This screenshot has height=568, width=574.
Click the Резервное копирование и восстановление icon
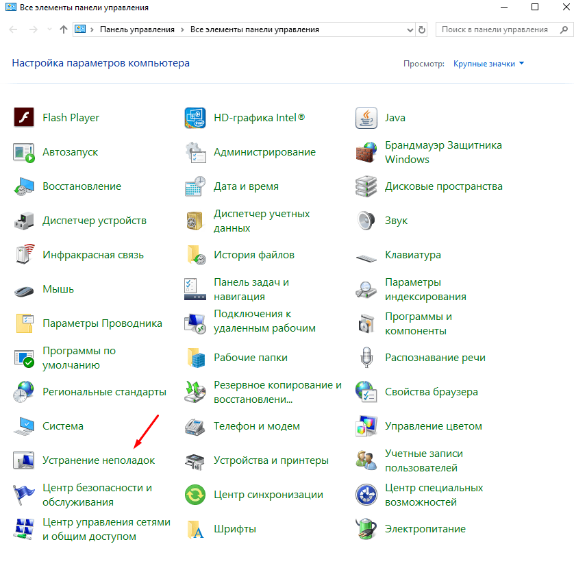tap(195, 391)
